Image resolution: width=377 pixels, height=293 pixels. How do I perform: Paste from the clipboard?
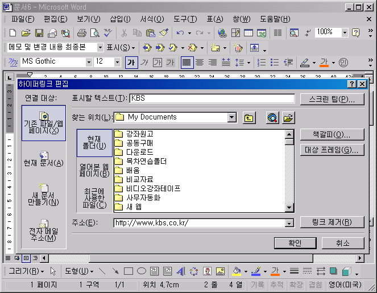151,33
